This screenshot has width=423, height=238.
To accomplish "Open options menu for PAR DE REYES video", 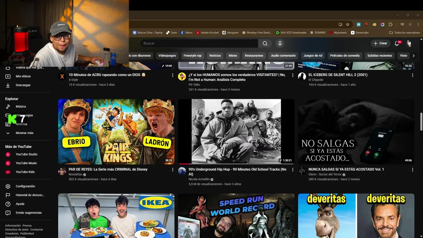I will pyautogui.click(x=173, y=170).
